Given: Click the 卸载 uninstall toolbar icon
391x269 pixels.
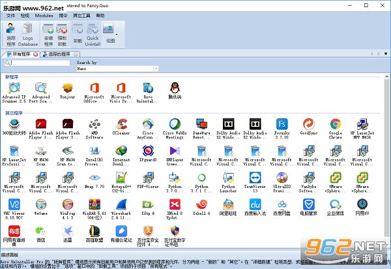Looking at the screenshot, I should 78,33.
